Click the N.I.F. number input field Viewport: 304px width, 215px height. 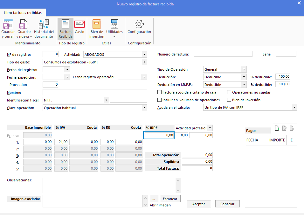(x=128, y=100)
